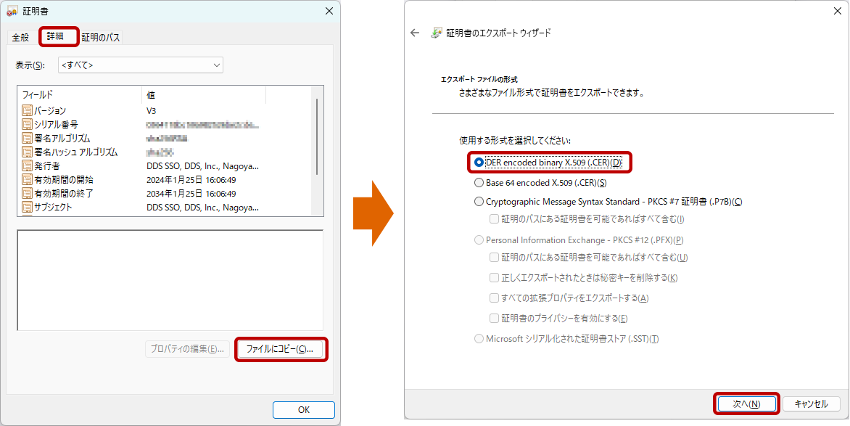This screenshot has height=426, width=850.
Task: Select Base 64 encoded X.509 option
Action: [x=479, y=183]
